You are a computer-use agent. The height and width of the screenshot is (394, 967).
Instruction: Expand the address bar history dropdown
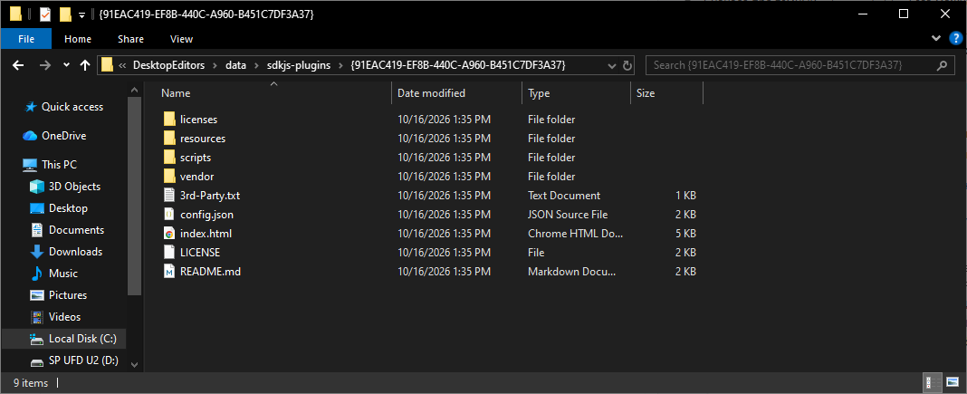612,65
